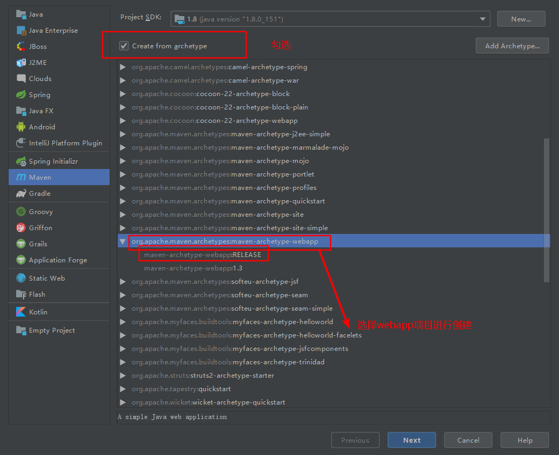
Task: Expand maven-archetype-j2ee-simple node
Action: [x=123, y=134]
